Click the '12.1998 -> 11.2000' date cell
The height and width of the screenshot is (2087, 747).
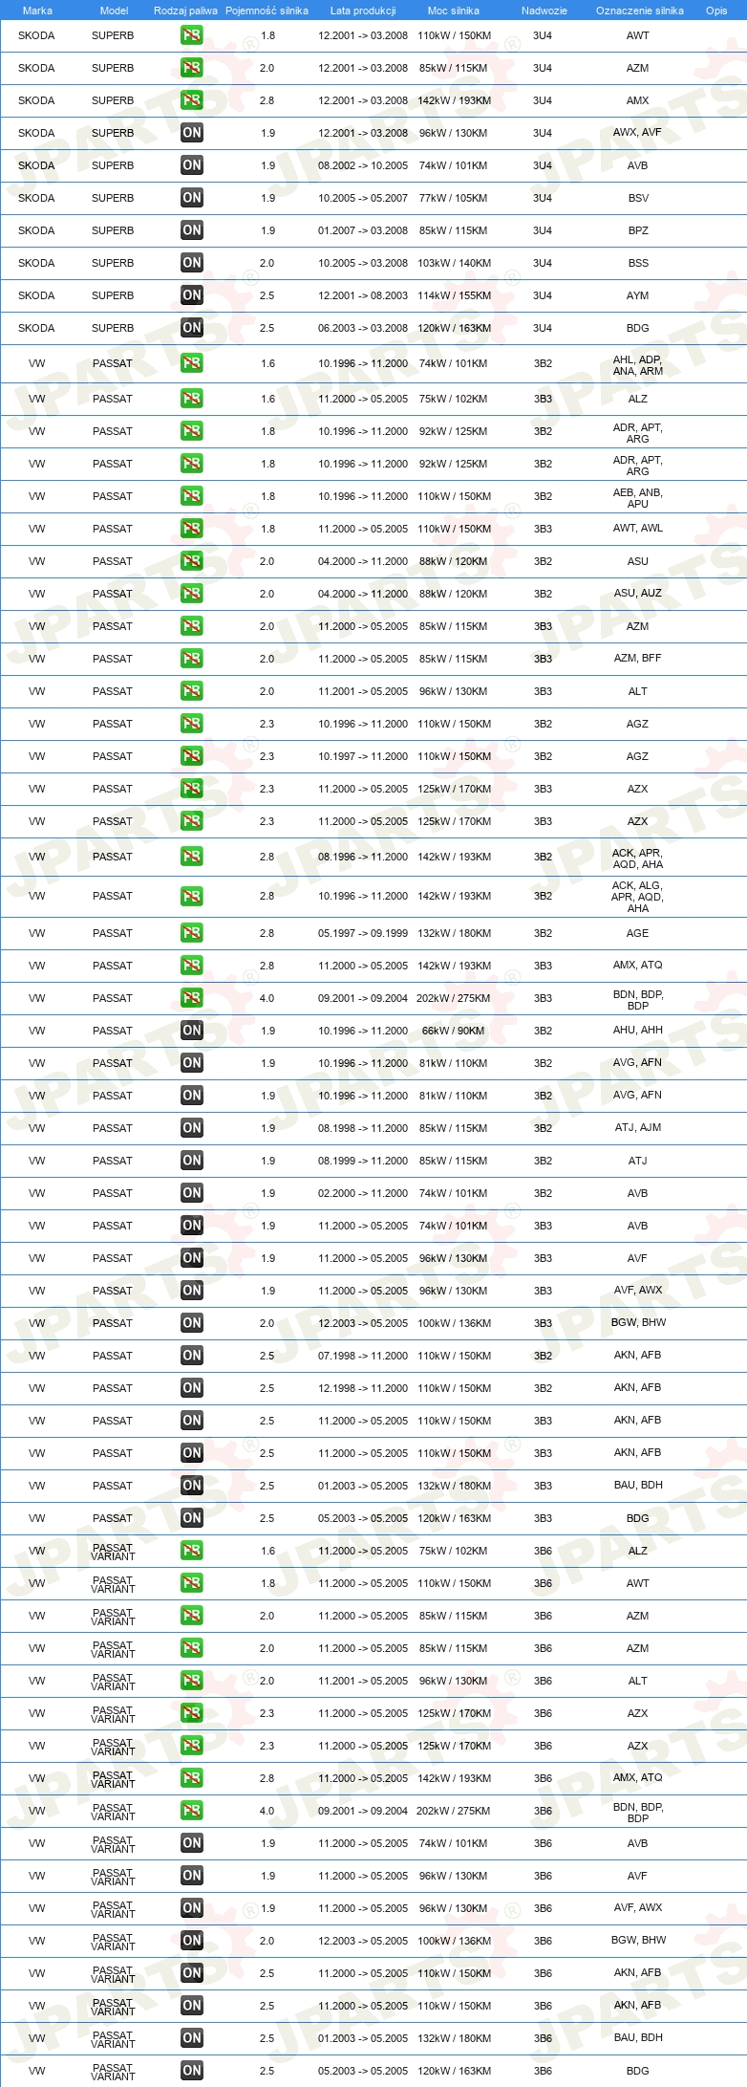[363, 1388]
